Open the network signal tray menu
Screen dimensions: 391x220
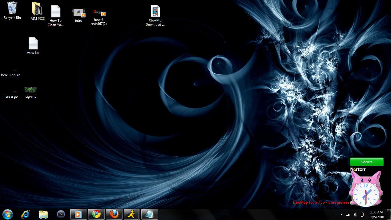[348, 215]
